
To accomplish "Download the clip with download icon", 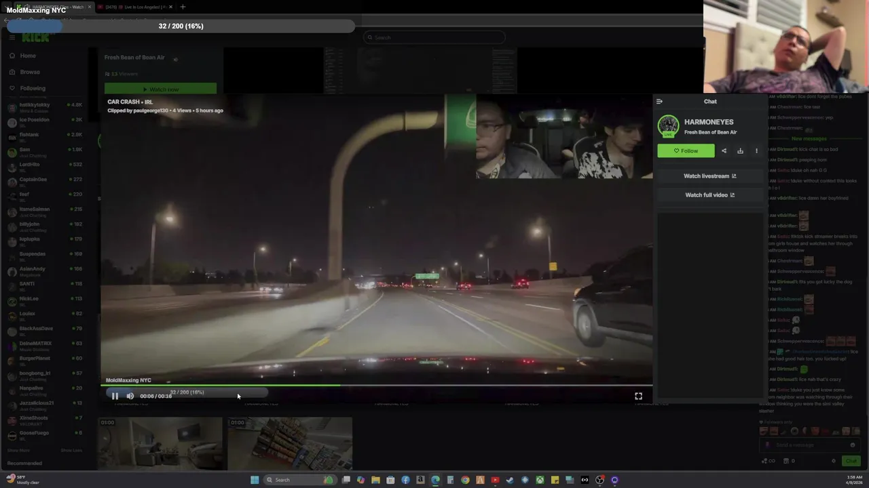I will pyautogui.click(x=740, y=150).
